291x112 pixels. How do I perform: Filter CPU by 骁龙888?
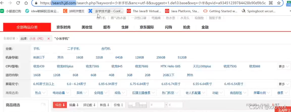click(255, 66)
